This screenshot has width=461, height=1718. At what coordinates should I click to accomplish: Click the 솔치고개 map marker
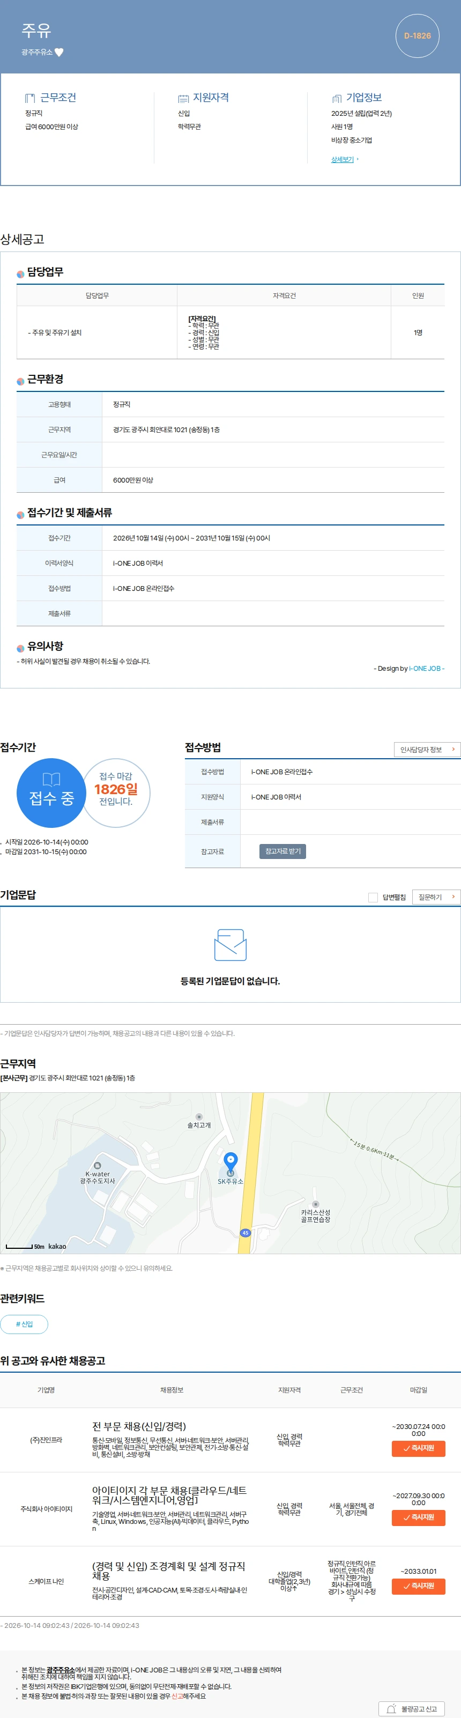pos(199,1116)
